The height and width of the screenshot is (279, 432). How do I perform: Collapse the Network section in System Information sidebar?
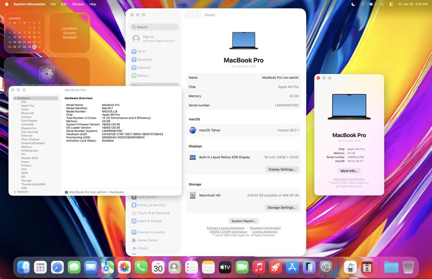coord(15,192)
